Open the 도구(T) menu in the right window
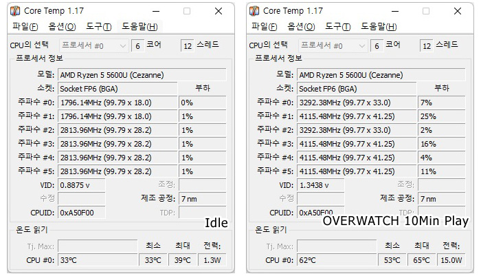Image resolution: width=481 pixels, height=276 pixels. [337, 27]
